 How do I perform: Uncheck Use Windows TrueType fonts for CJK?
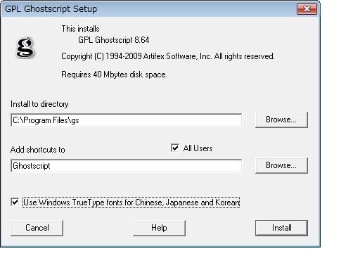click(x=15, y=202)
